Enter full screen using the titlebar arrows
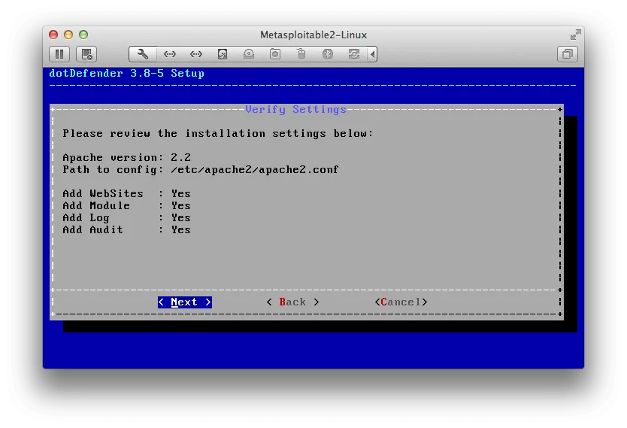Image resolution: width=627 pixels, height=428 pixels. pos(575,35)
